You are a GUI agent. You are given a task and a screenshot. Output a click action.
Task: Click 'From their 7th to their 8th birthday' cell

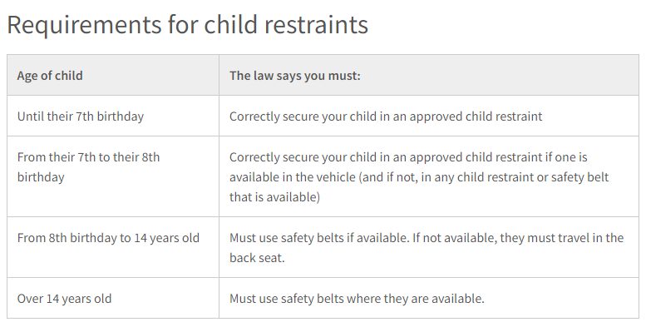[113, 176]
